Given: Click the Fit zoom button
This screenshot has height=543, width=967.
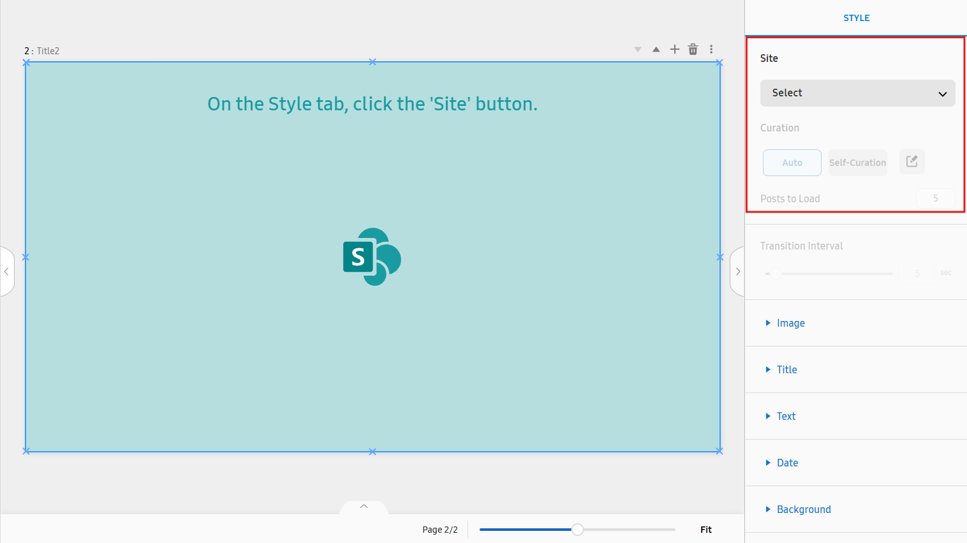Looking at the screenshot, I should click(705, 530).
